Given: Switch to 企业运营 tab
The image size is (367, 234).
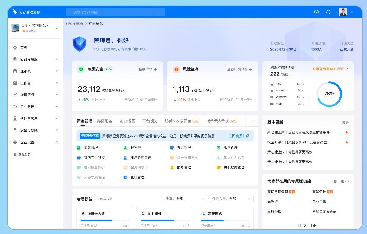Looking at the screenshot, I should (127, 121).
